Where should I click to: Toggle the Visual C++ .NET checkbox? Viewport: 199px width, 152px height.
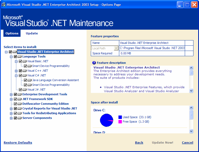pos(21,71)
